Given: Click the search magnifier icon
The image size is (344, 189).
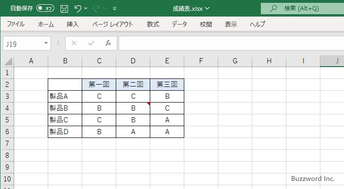Looking at the screenshot, I should [x=273, y=9].
